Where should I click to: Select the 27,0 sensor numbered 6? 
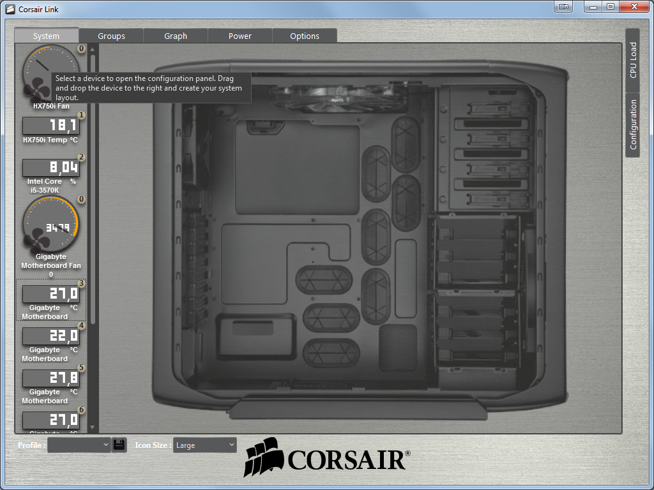coord(51,420)
